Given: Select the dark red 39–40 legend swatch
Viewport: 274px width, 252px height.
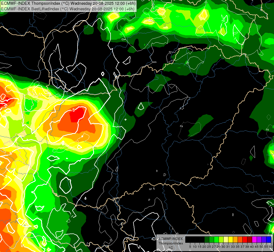Looking at the screenshot, I should (x=250, y=240).
